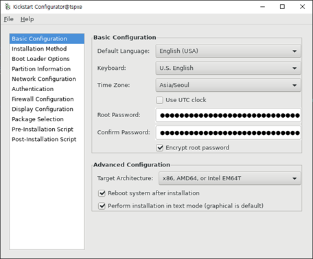The image size is (313, 259).
Task: Expand the Time Zone dropdown
Action: [x=229, y=85]
